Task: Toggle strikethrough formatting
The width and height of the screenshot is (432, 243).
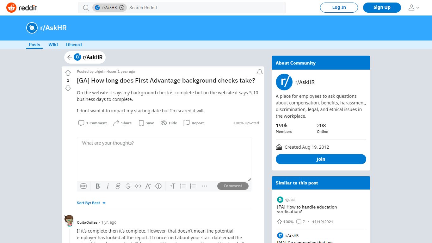Action: coord(128,186)
